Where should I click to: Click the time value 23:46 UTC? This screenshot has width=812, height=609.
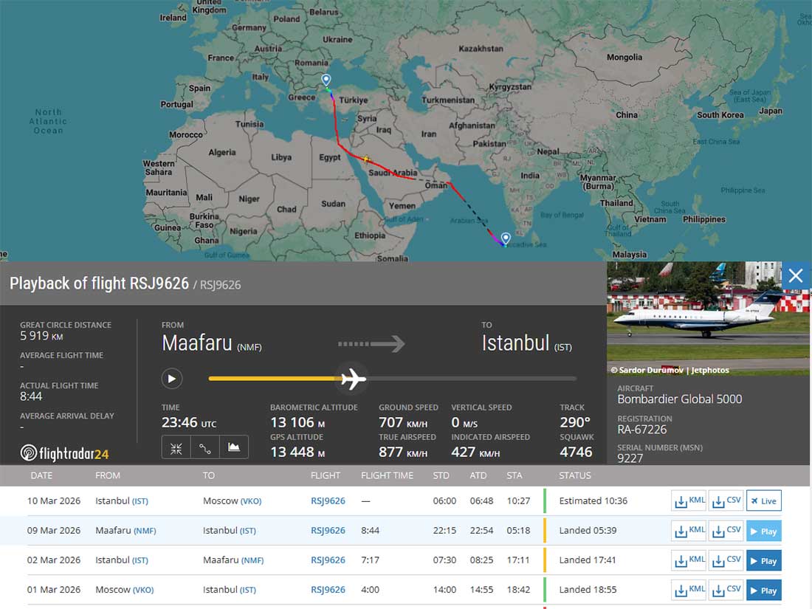[189, 422]
